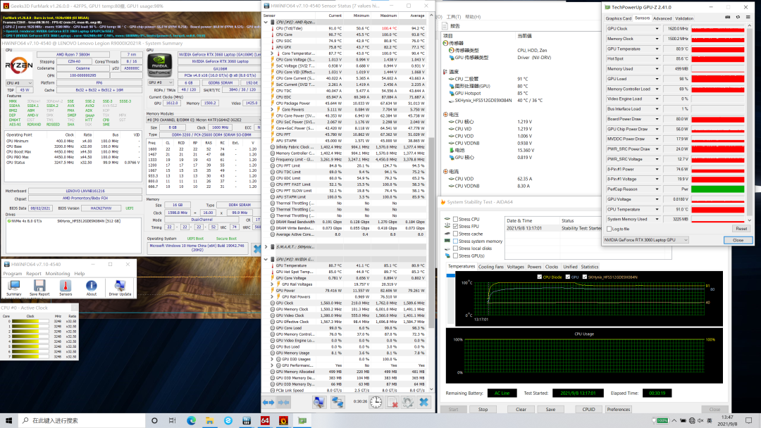This screenshot has width=761, height=428.
Task: Toggle the Log to file checkbox
Action: tap(610, 229)
